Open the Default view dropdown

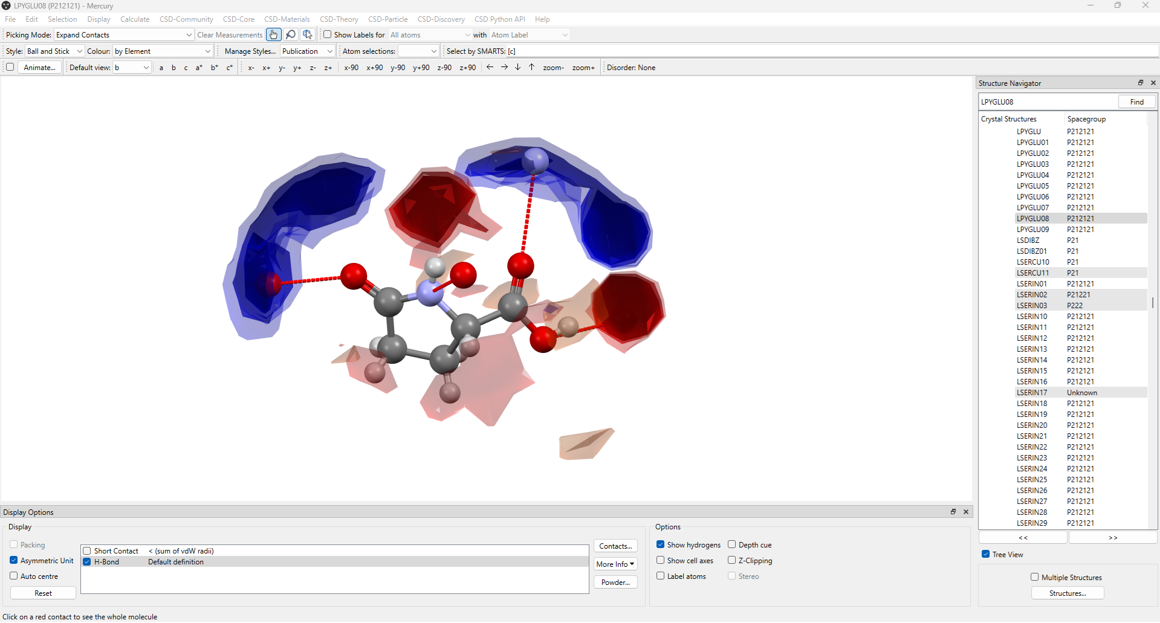click(x=132, y=68)
